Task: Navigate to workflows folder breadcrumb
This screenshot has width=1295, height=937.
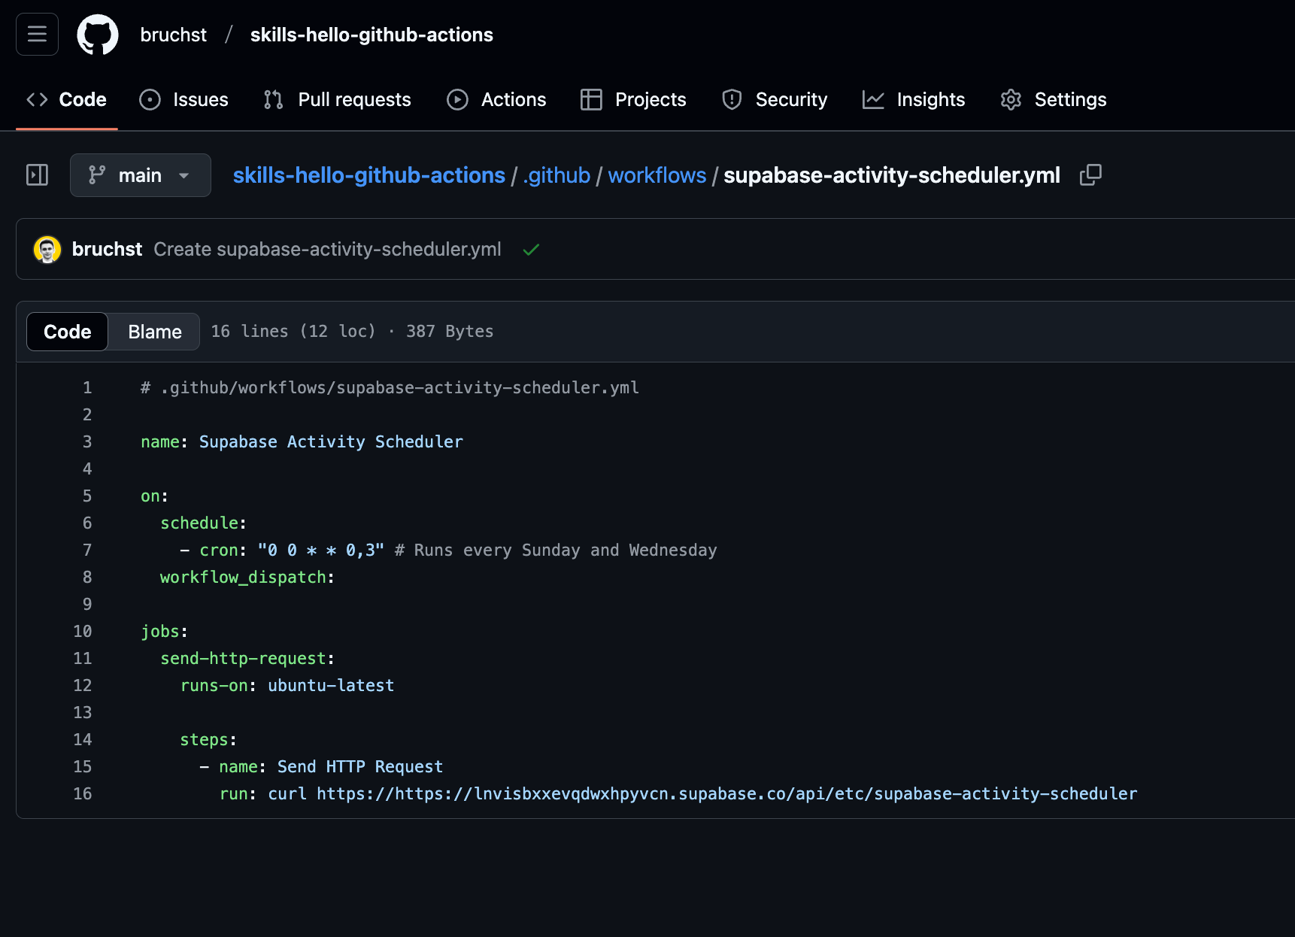Action: click(657, 175)
